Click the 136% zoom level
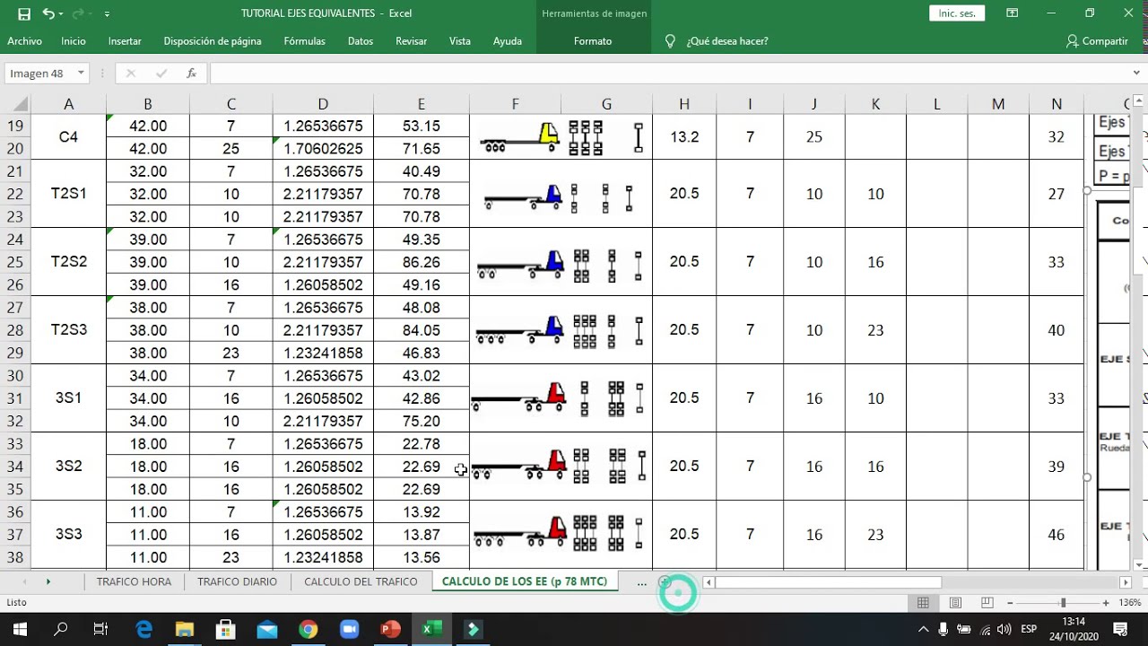 coord(1129,603)
